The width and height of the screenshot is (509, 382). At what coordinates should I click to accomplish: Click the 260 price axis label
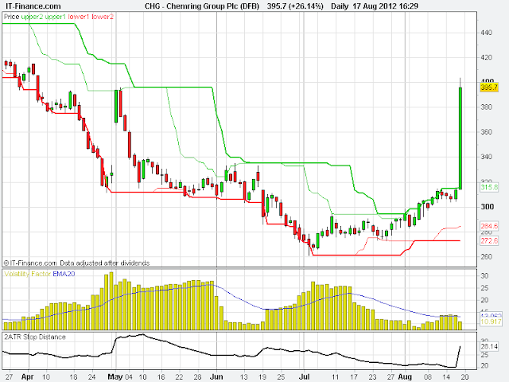tap(486, 256)
